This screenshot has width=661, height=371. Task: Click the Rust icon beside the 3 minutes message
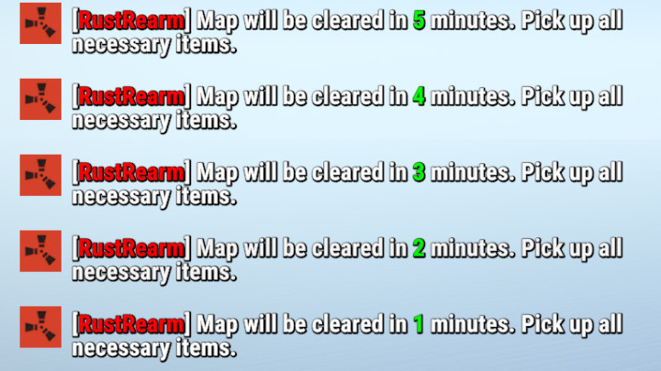tap(40, 175)
